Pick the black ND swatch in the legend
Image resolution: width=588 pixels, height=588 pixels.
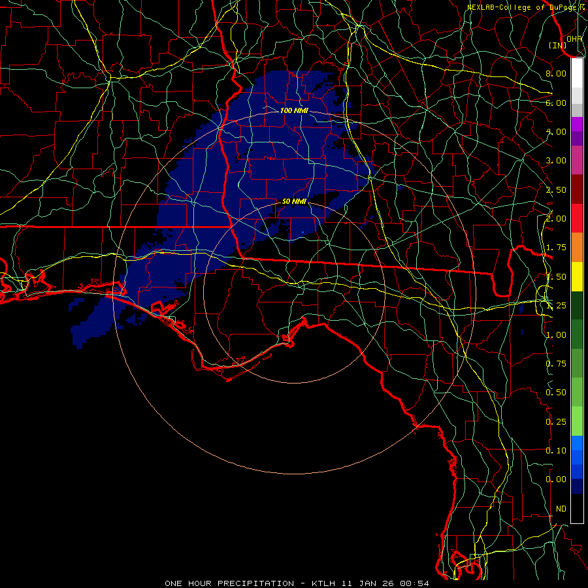click(577, 508)
